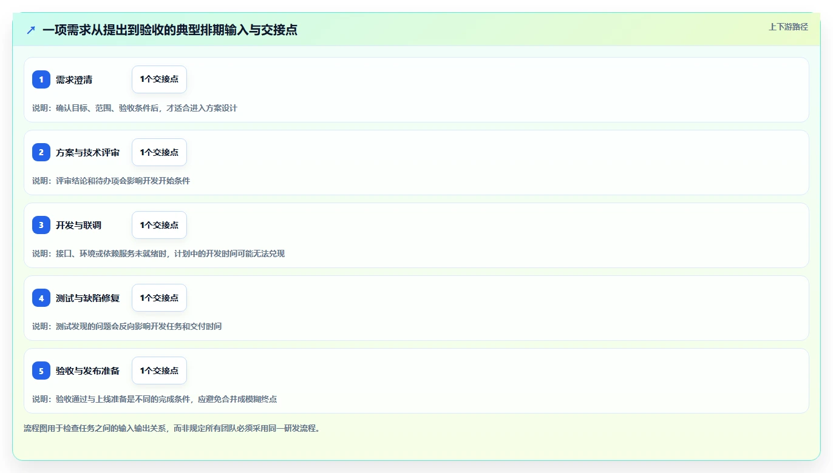Open the 1个交接点 chip in 测试与缺陷修复
This screenshot has height=473, width=833.
159,298
